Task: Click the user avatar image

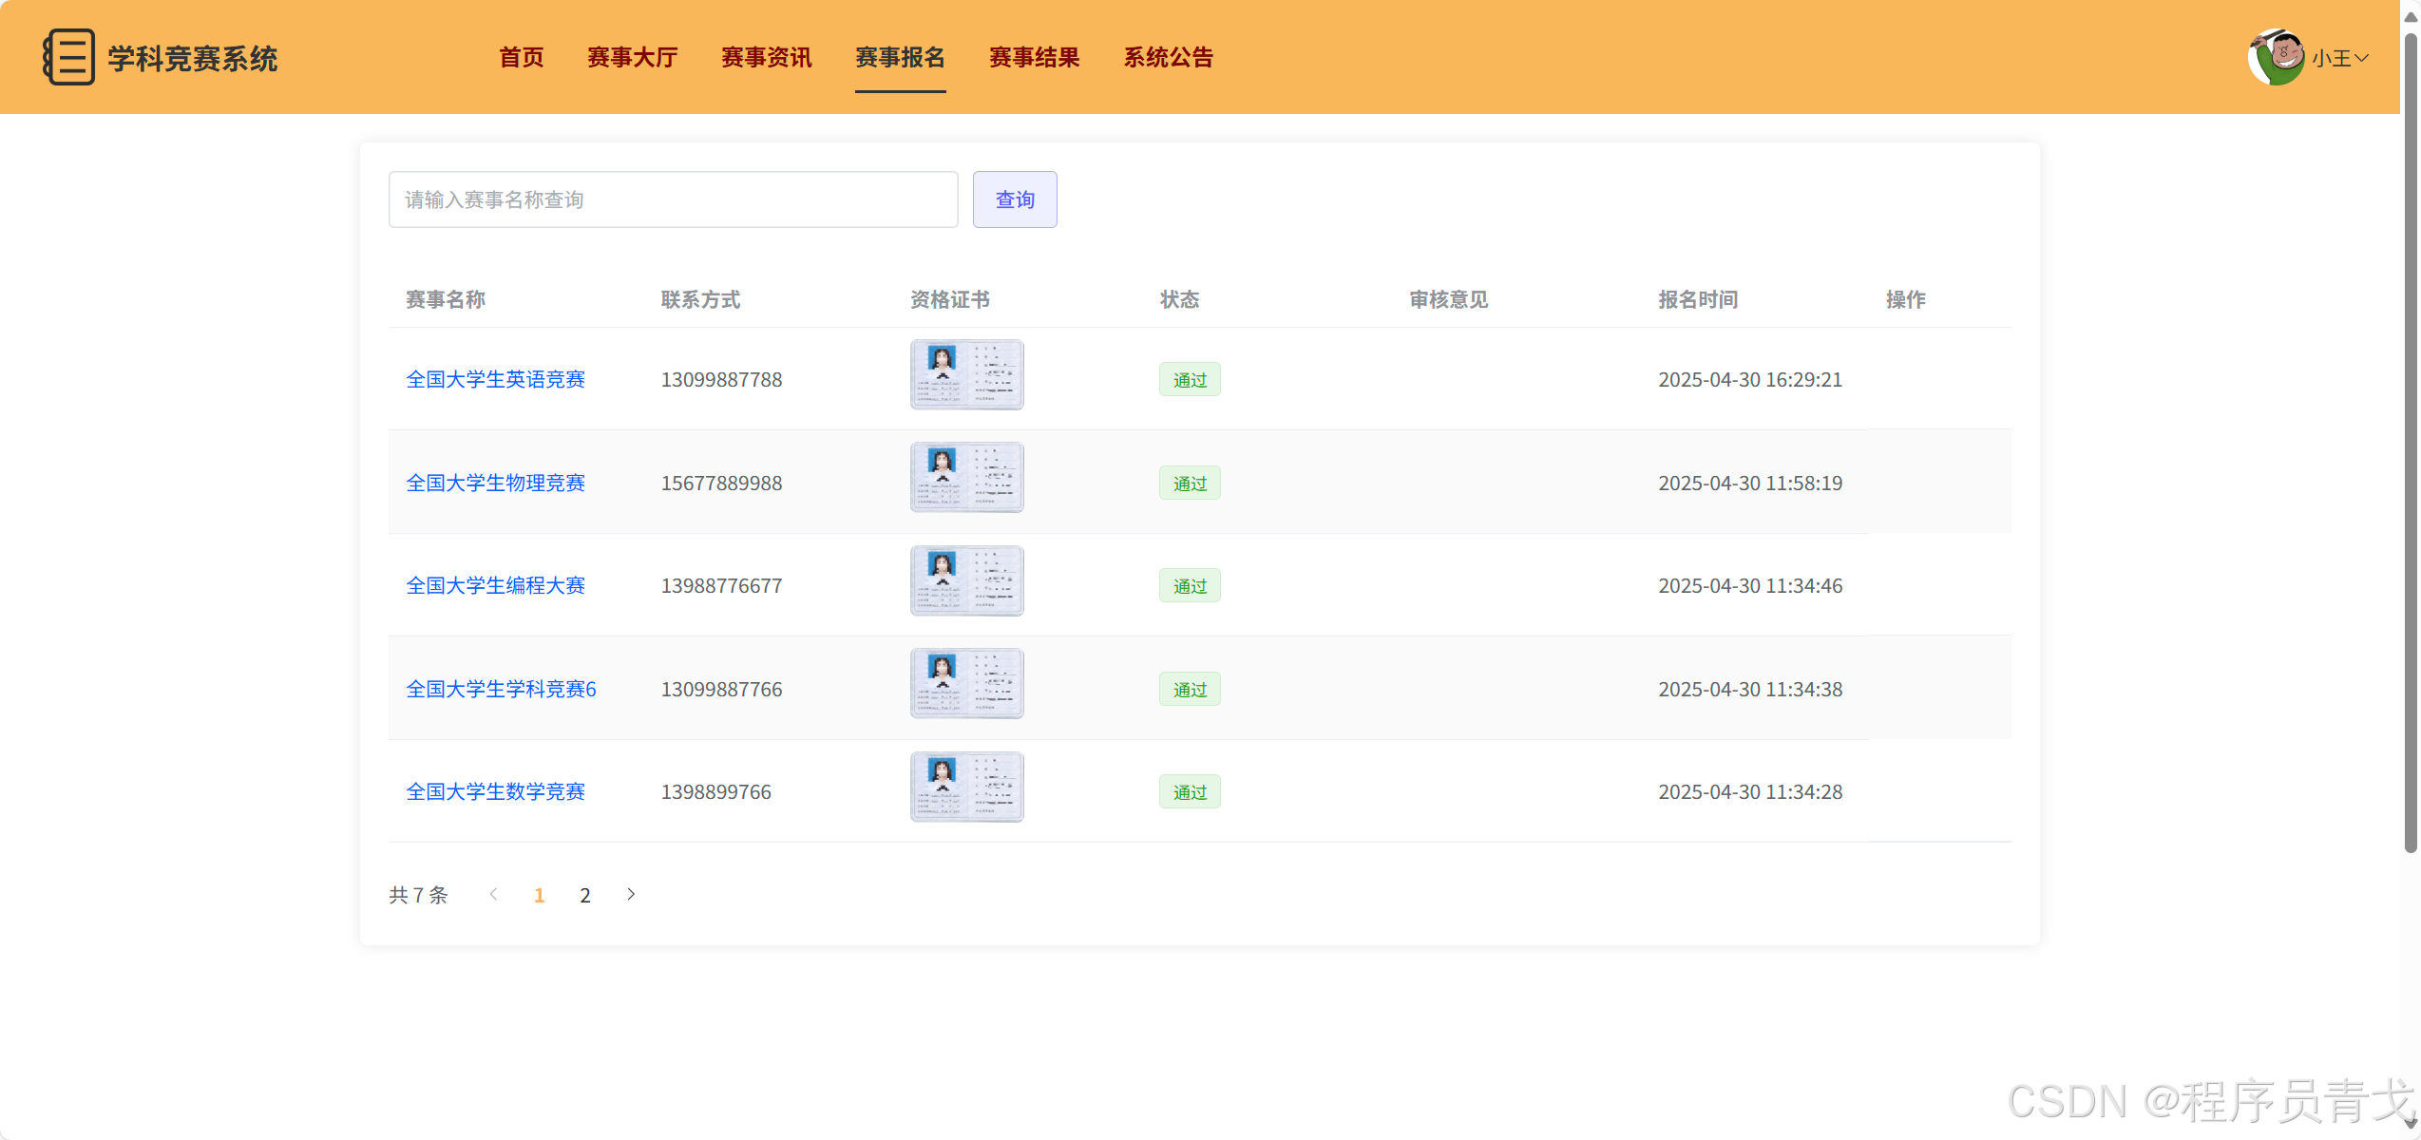Action: tap(2275, 57)
